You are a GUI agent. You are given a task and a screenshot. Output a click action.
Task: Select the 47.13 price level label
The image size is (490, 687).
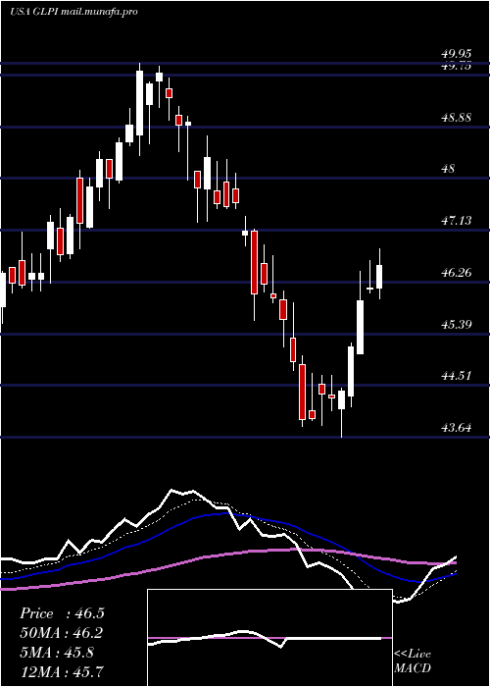(x=457, y=221)
